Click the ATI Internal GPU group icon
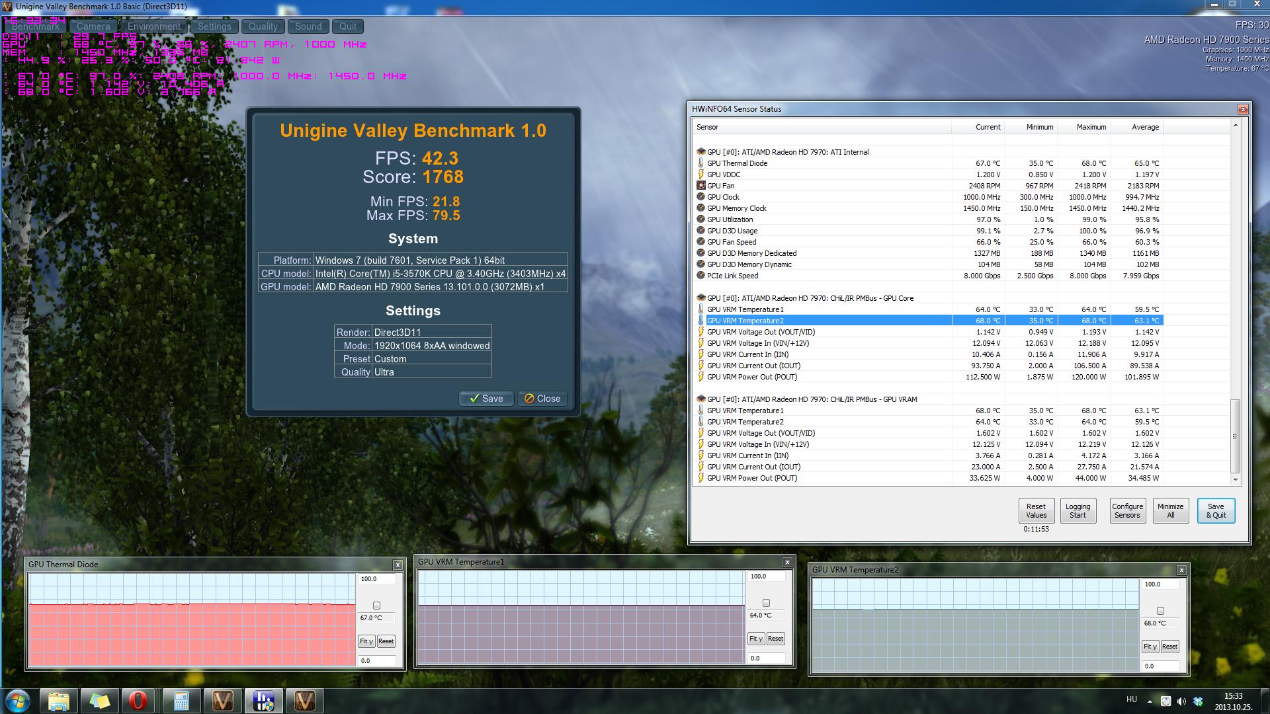The image size is (1270, 714). (x=700, y=152)
